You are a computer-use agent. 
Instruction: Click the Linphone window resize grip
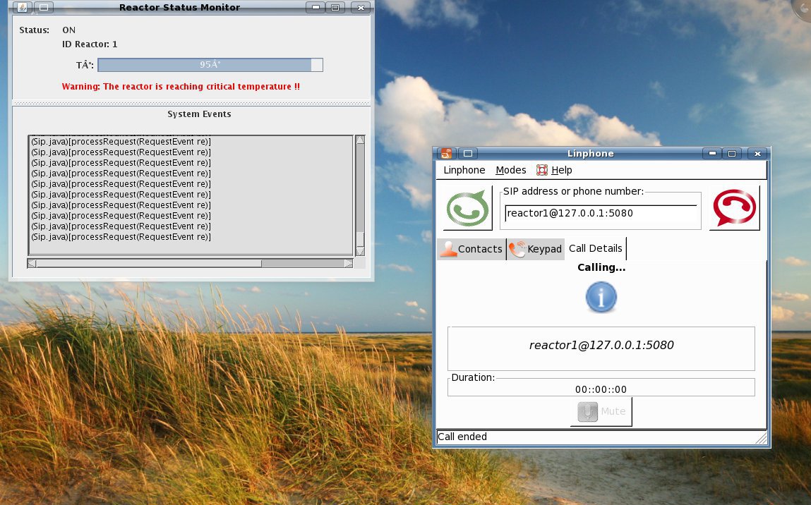pos(761,438)
